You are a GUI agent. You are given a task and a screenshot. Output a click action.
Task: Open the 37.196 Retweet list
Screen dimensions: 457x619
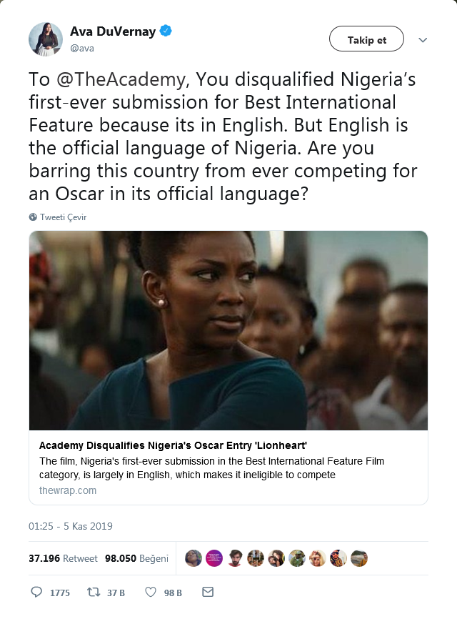coord(64,558)
